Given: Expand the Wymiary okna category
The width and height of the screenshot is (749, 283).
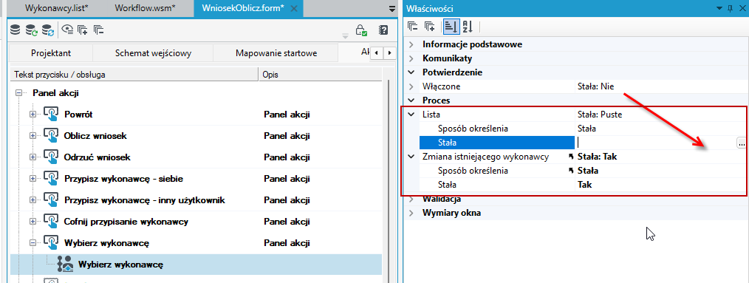Looking at the screenshot, I should [411, 213].
